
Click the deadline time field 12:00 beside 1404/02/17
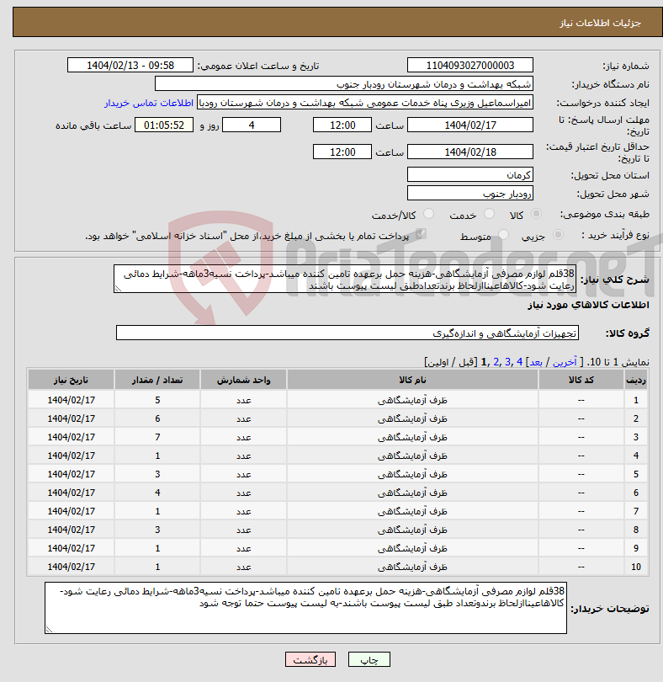pyautogui.click(x=342, y=125)
